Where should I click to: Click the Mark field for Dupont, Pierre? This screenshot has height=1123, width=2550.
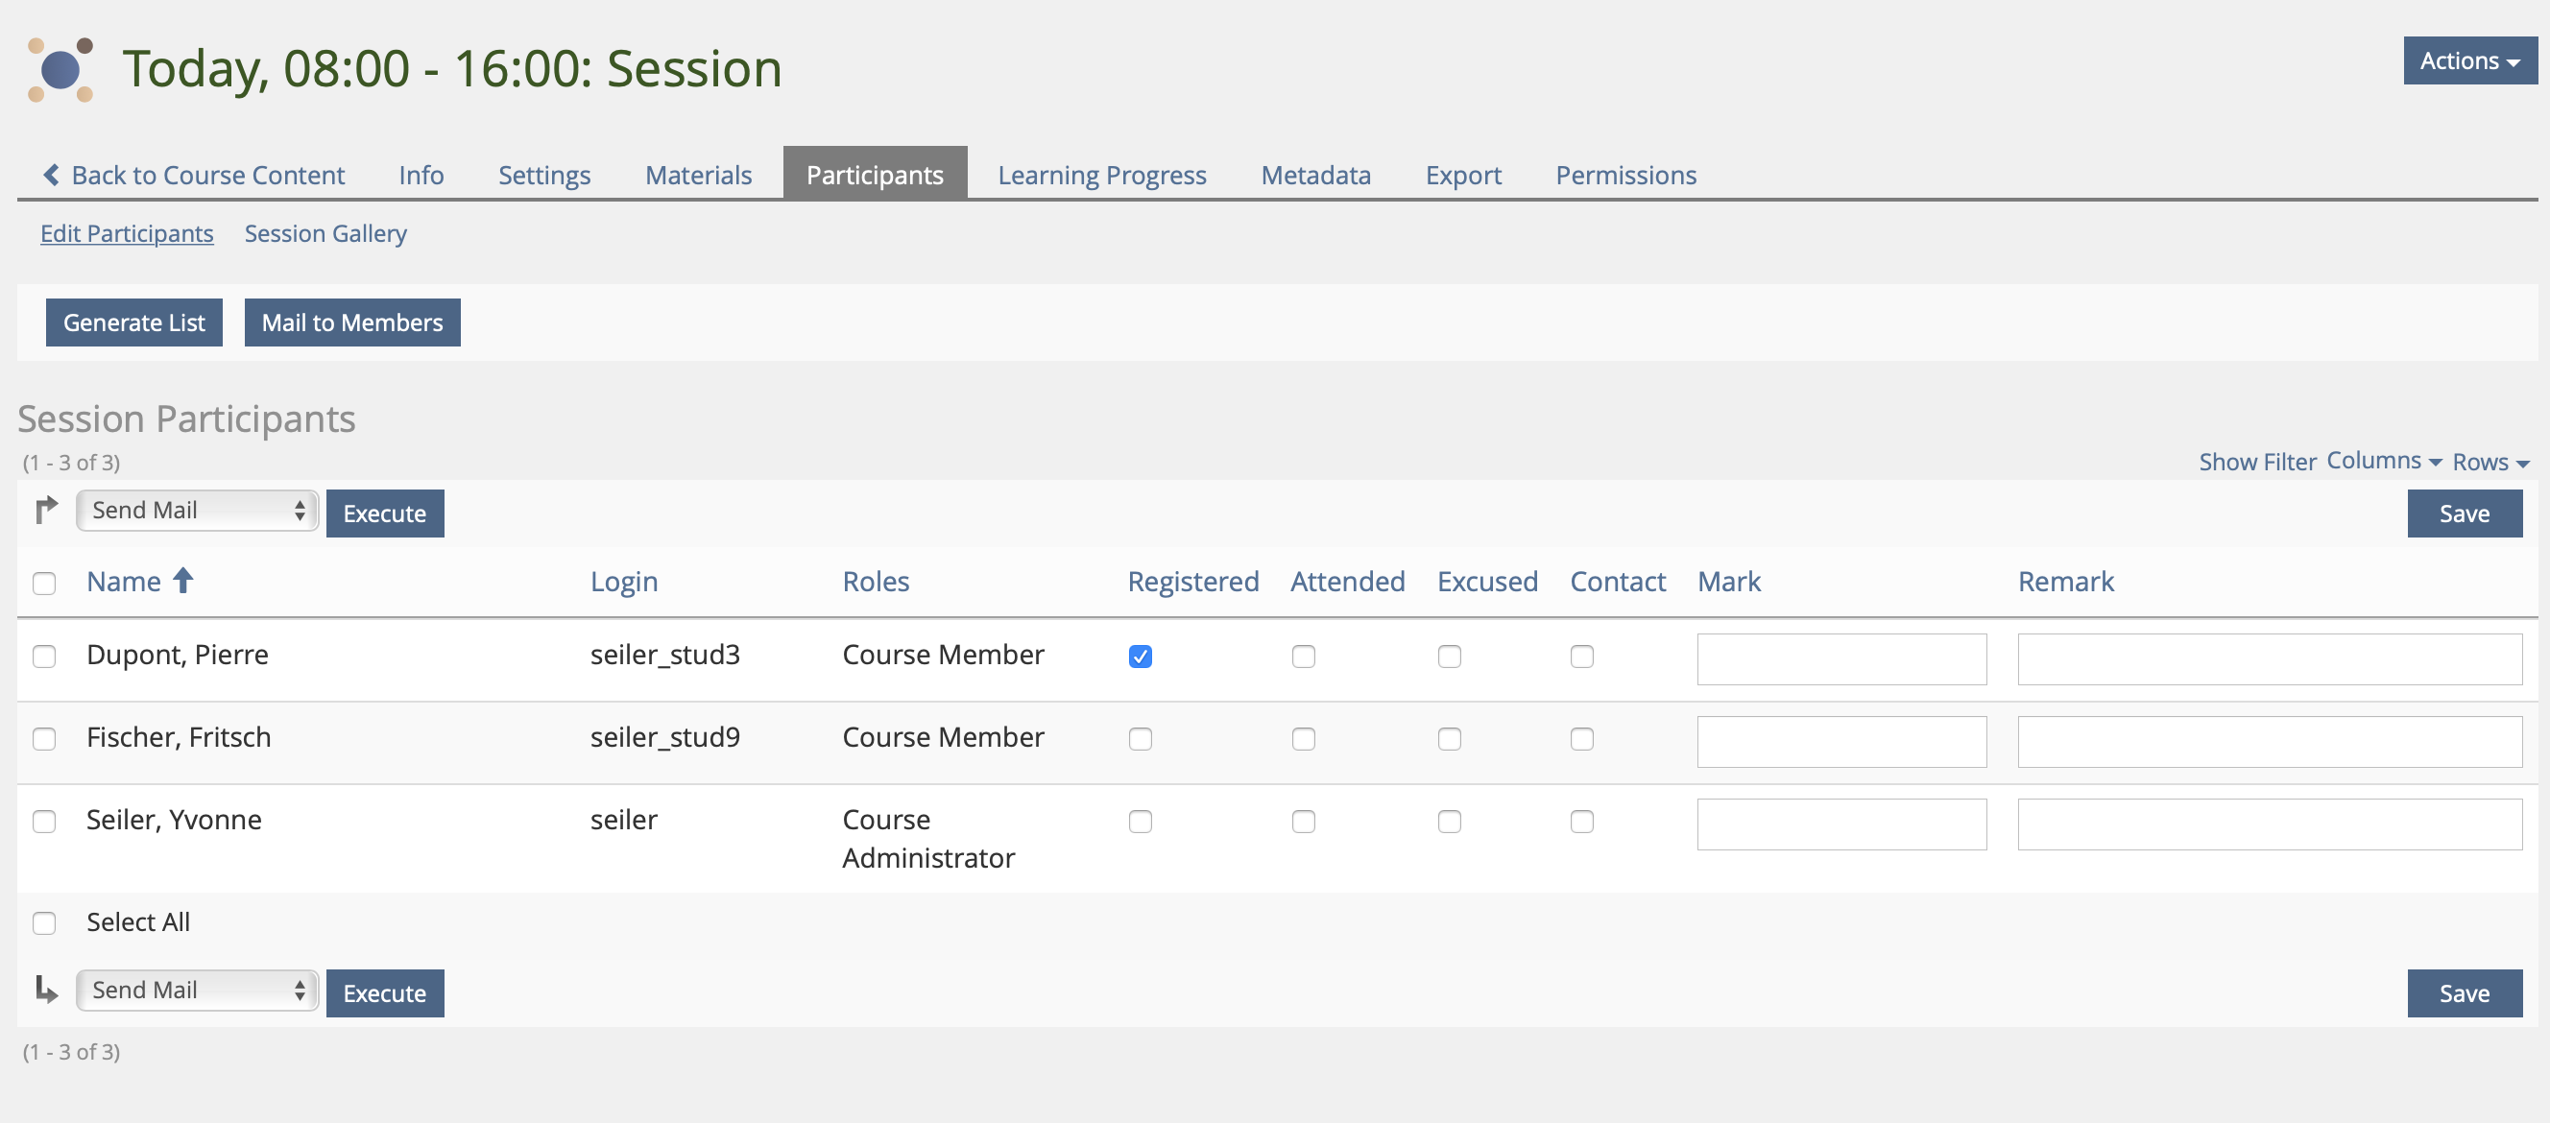pos(1840,659)
